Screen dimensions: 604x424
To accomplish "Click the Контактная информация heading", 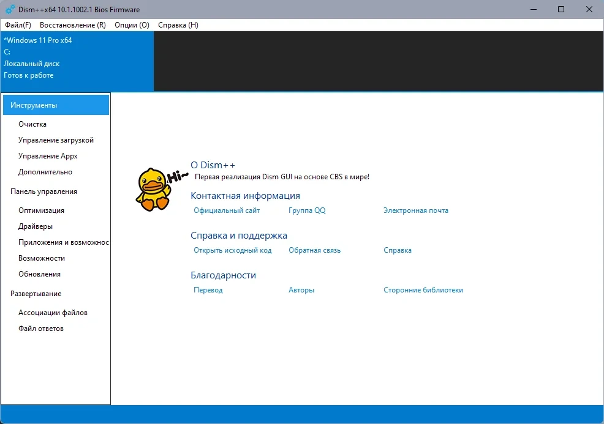I will pos(245,196).
